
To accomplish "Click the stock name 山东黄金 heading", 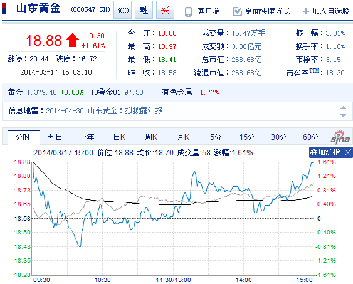I will [x=38, y=8].
